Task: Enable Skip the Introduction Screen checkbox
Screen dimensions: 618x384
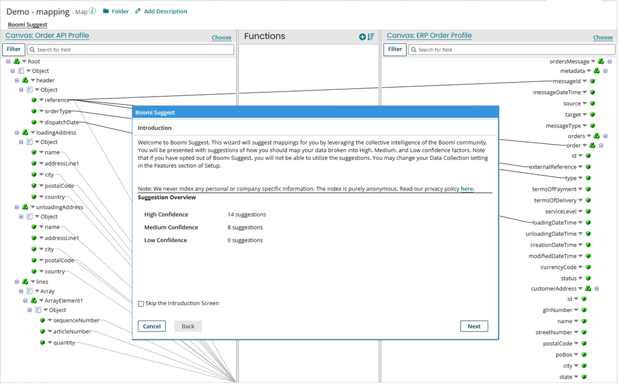Action: point(141,303)
